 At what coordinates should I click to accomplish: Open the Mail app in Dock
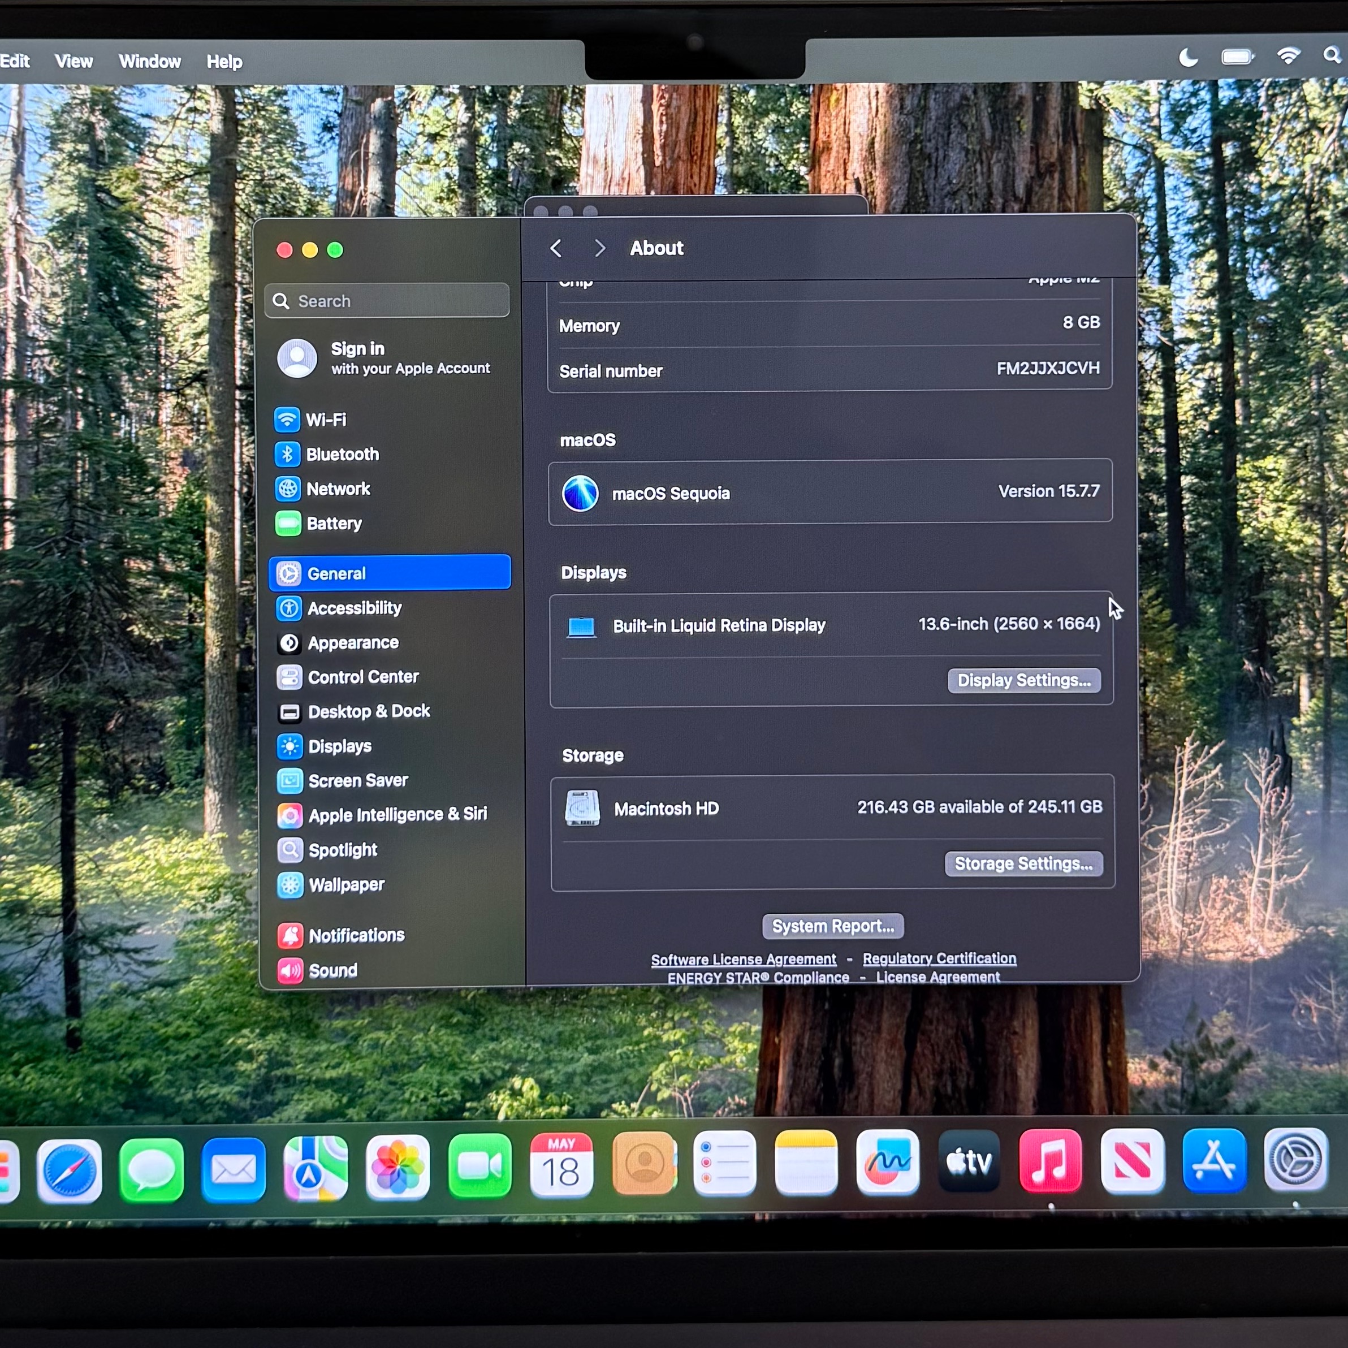[x=233, y=1169]
